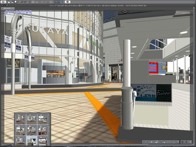Click the grayed fill toolbar icon
The image size is (196, 147).
(36, 2)
